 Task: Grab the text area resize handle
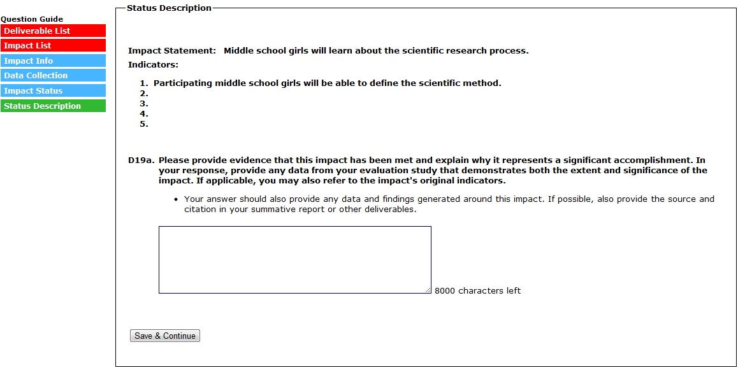[x=428, y=290]
